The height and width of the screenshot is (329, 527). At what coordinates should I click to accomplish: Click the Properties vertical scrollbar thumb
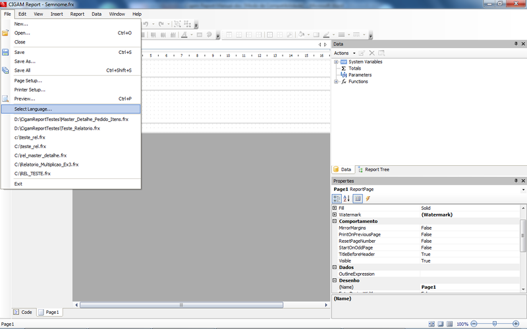[x=522, y=236]
